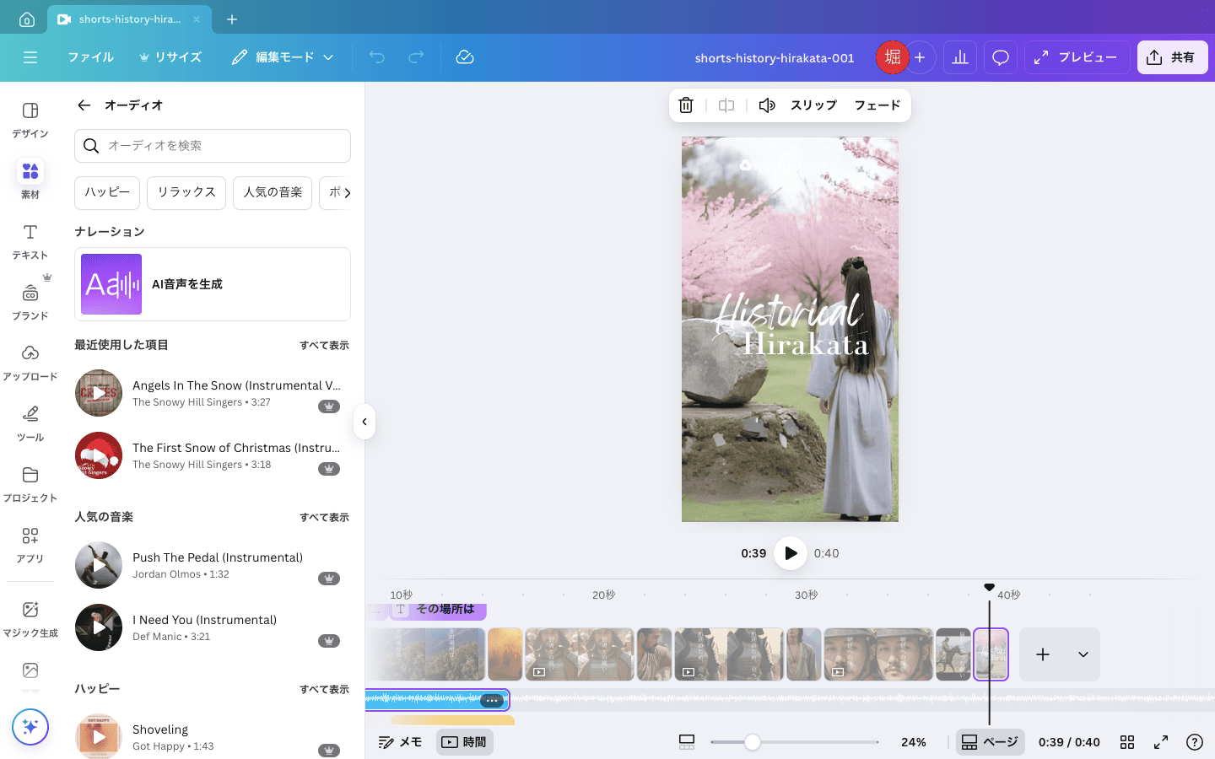
Task: Open the ファイル menu
Action: tap(90, 57)
